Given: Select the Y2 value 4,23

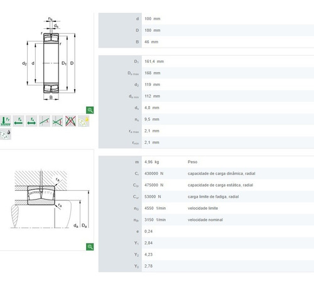Looking at the screenshot, I should tap(148, 254).
